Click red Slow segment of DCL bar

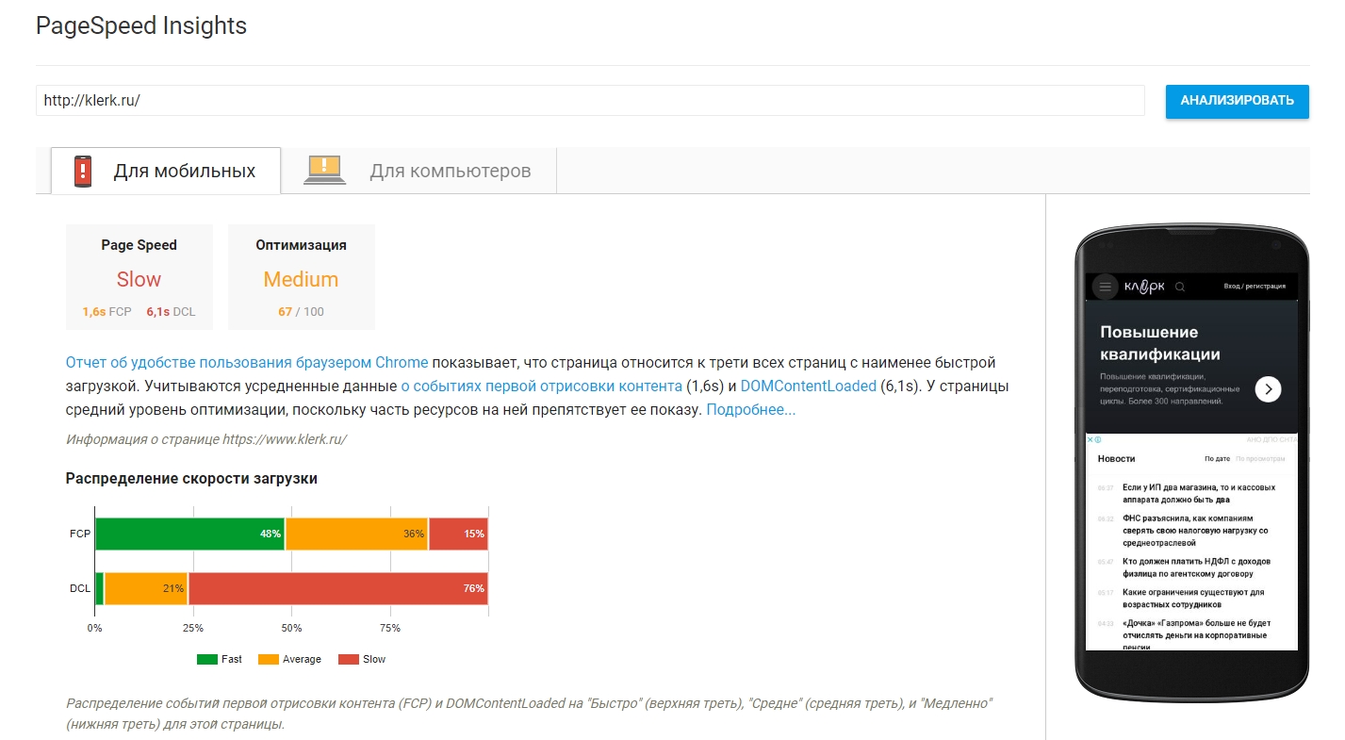point(338,588)
